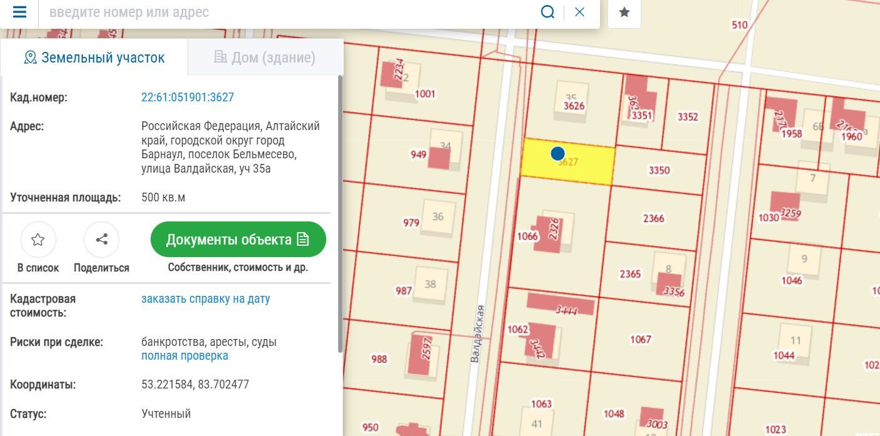Select parcel 950 on the map
Screen dimensions: 880x436
(x=370, y=427)
